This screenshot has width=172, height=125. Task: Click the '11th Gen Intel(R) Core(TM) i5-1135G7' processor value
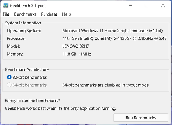(x=115, y=38)
